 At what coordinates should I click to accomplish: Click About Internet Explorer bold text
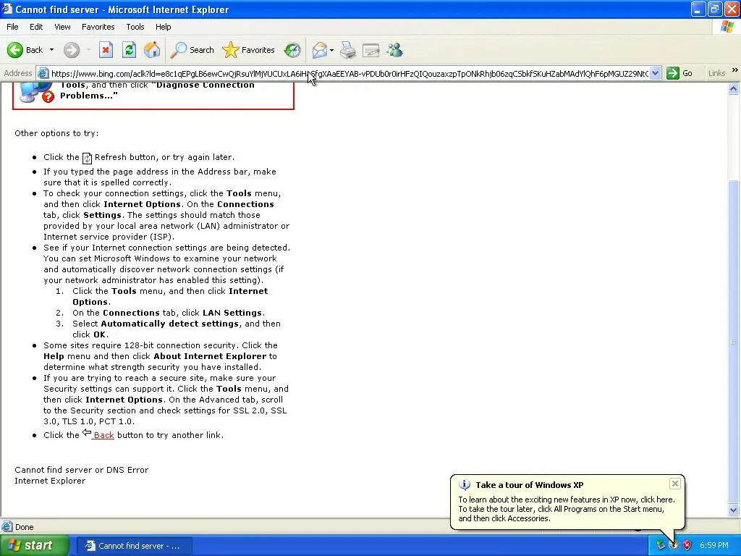(210, 356)
